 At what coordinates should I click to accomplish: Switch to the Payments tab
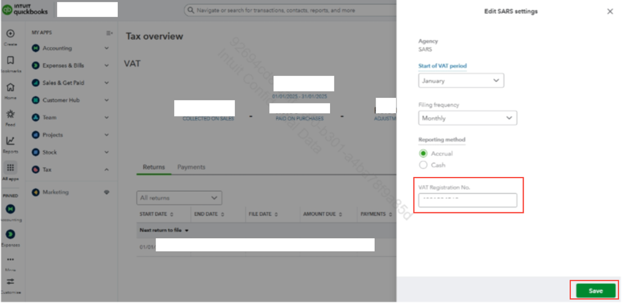[191, 167]
